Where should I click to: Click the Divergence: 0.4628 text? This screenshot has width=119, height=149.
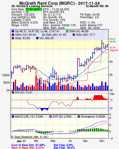[x=93, y=116]
